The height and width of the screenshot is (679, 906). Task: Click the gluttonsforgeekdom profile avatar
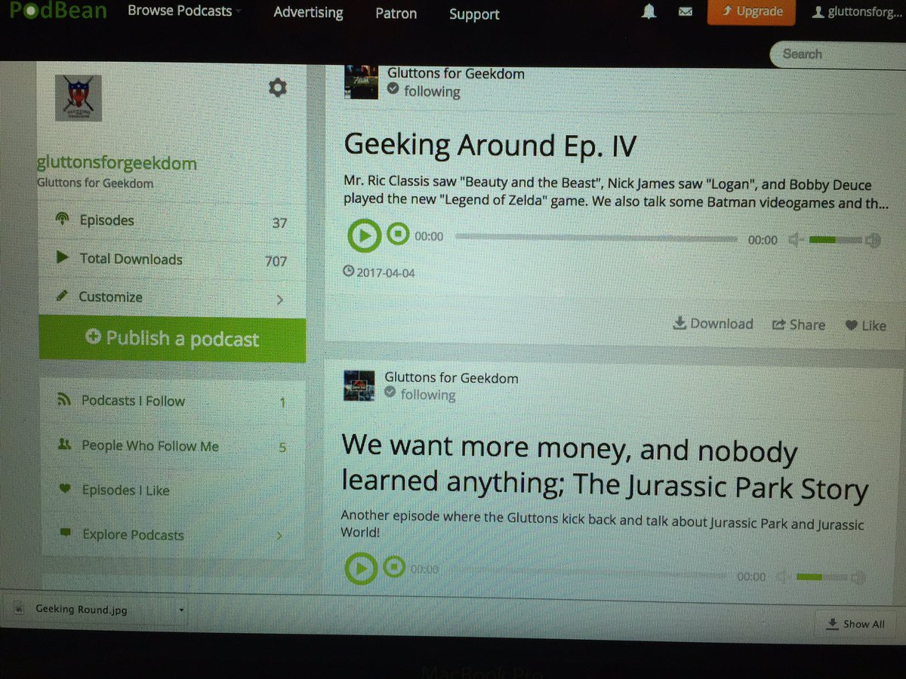pos(79,98)
